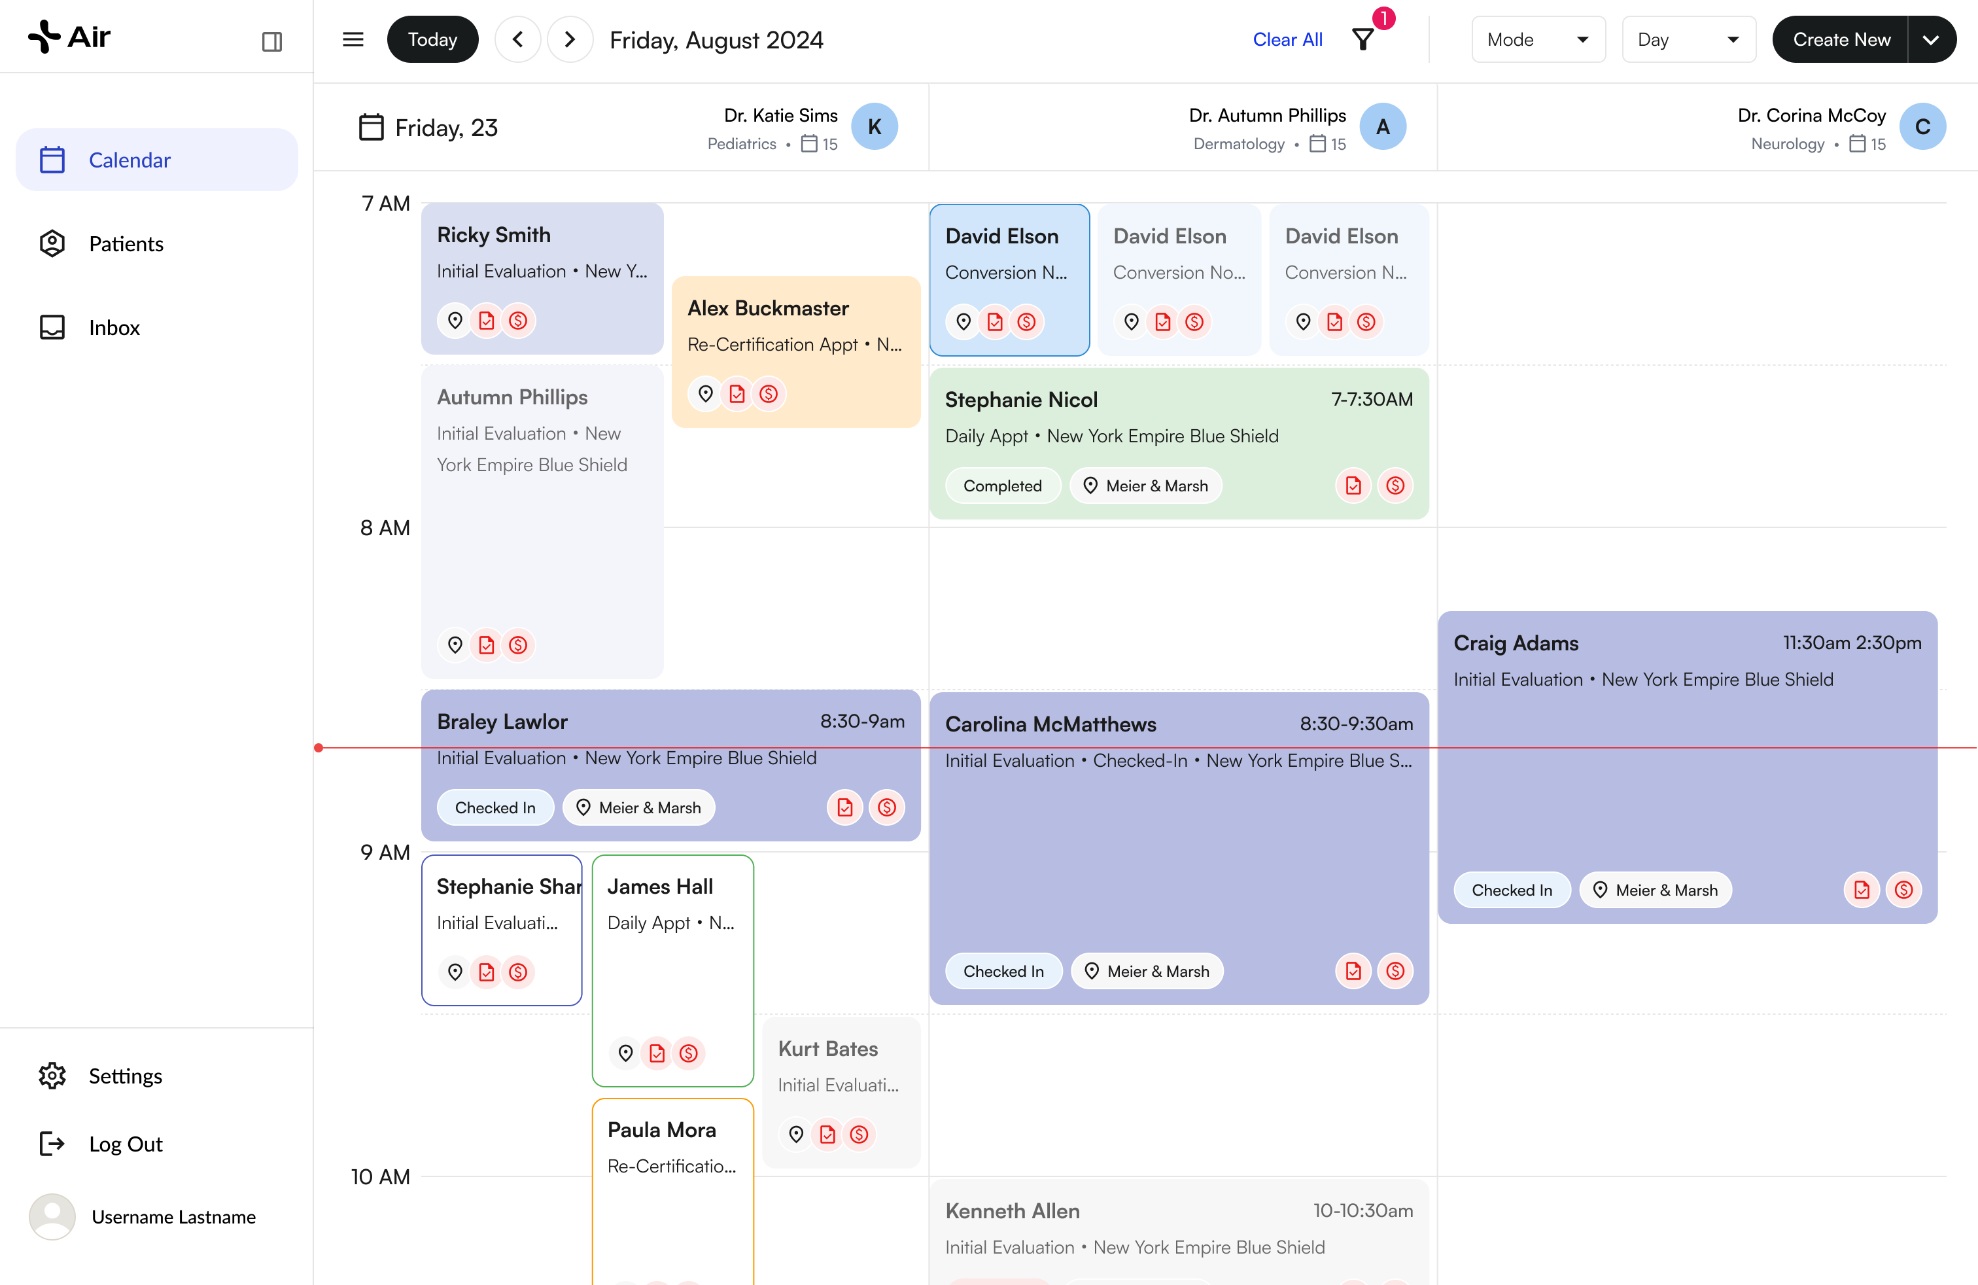Image resolution: width=1978 pixels, height=1285 pixels.
Task: Click the location pin on Ricky Smith's appointment
Action: point(455,320)
